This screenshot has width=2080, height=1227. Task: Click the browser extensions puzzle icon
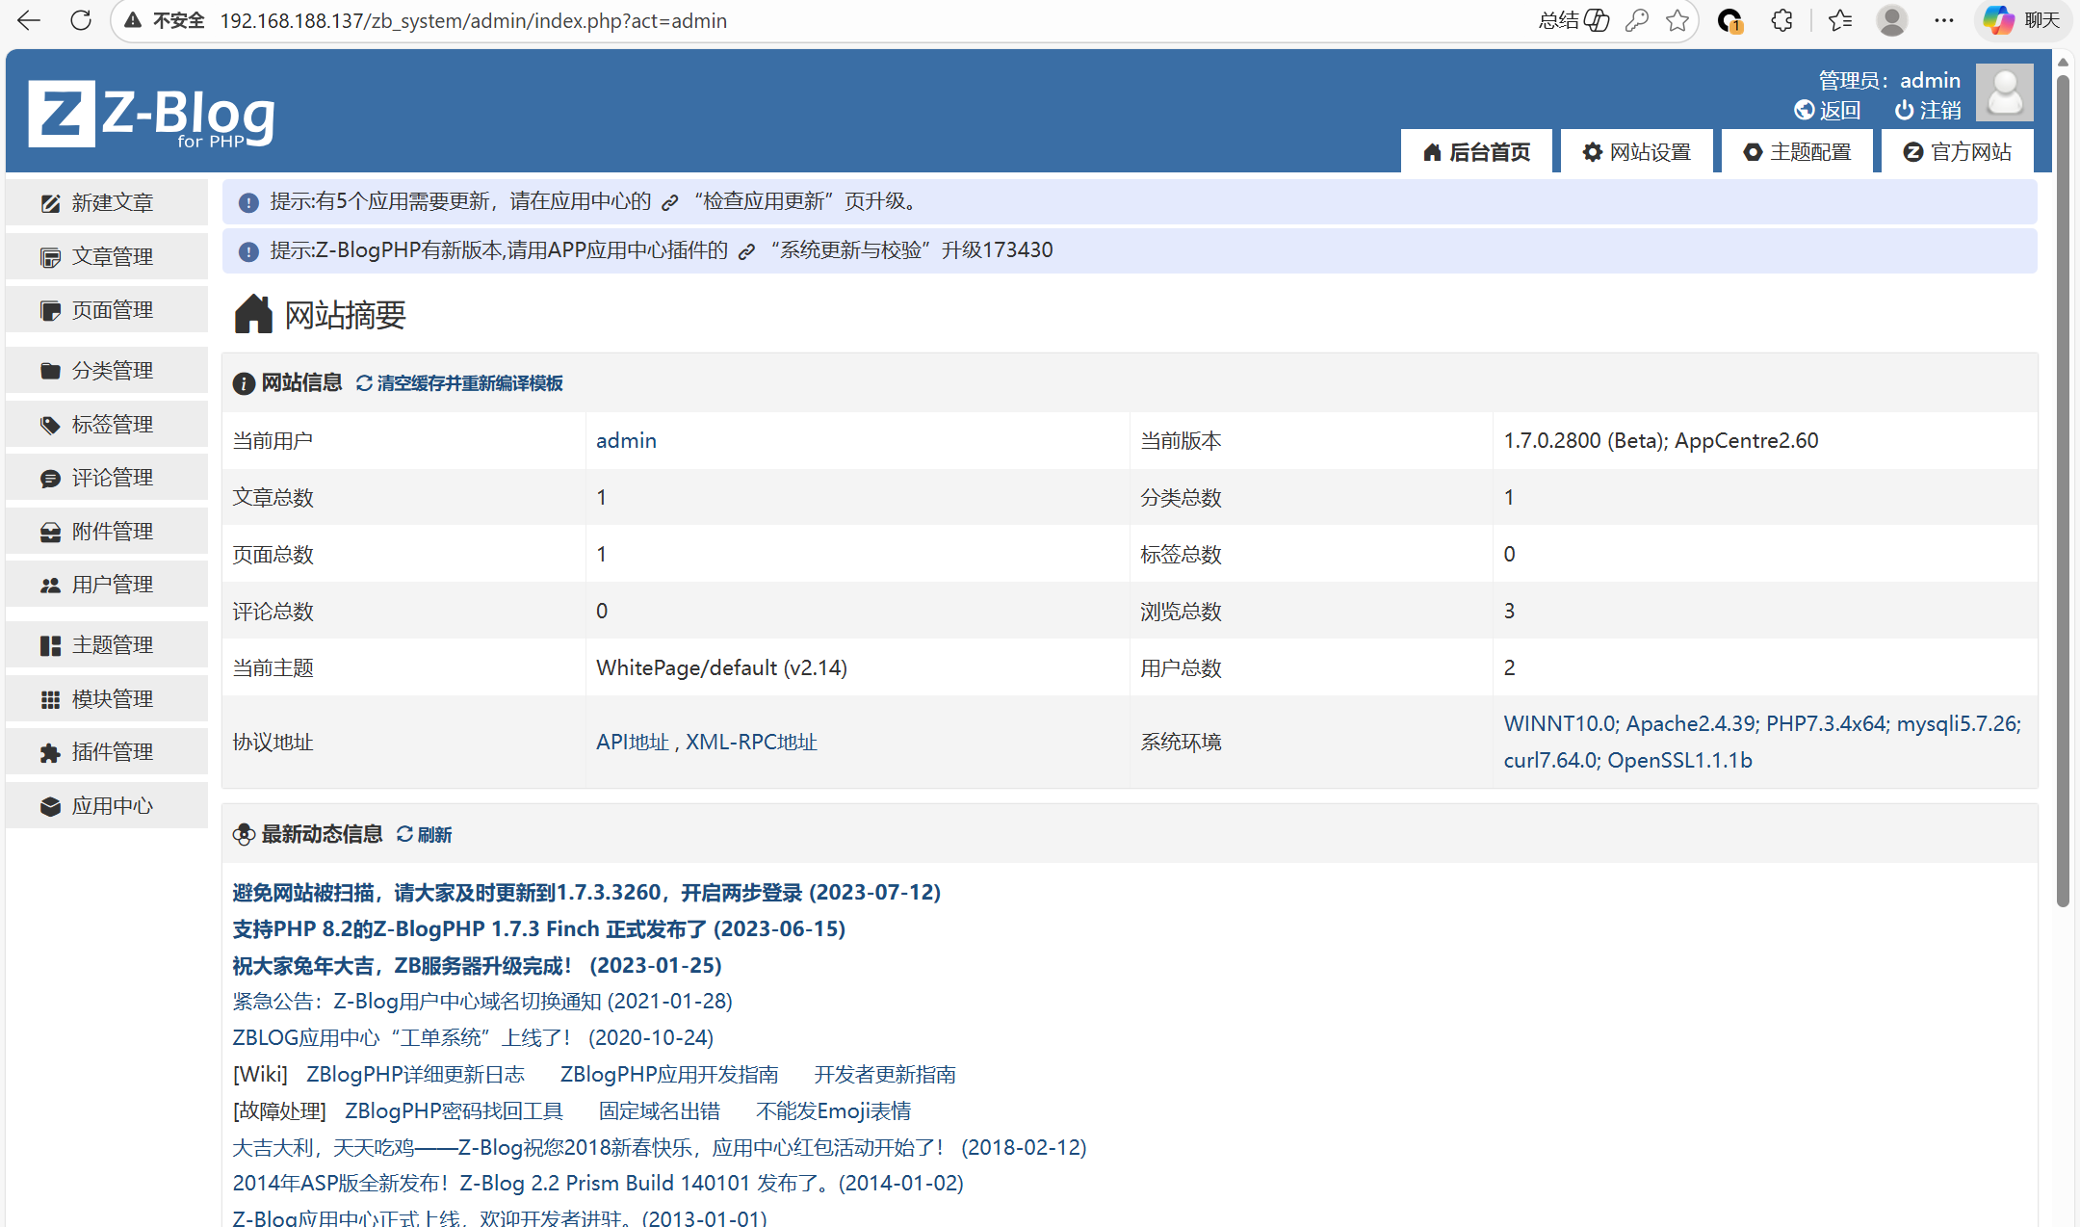(1781, 20)
